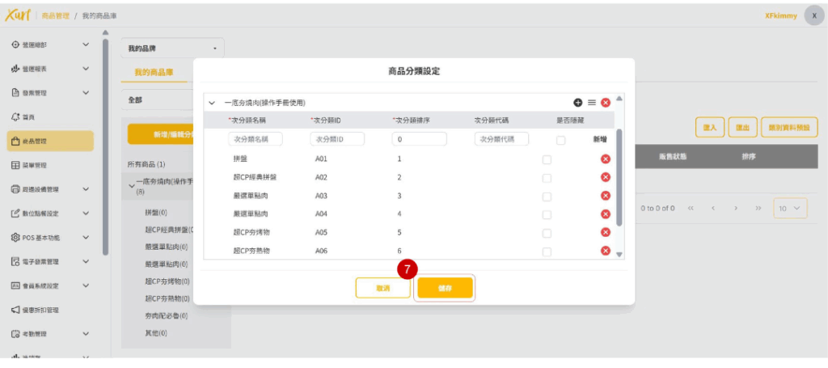Click the XFkimmy user avatar

point(813,15)
